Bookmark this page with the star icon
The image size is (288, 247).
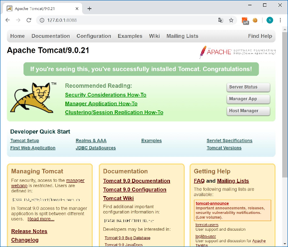coord(231,20)
